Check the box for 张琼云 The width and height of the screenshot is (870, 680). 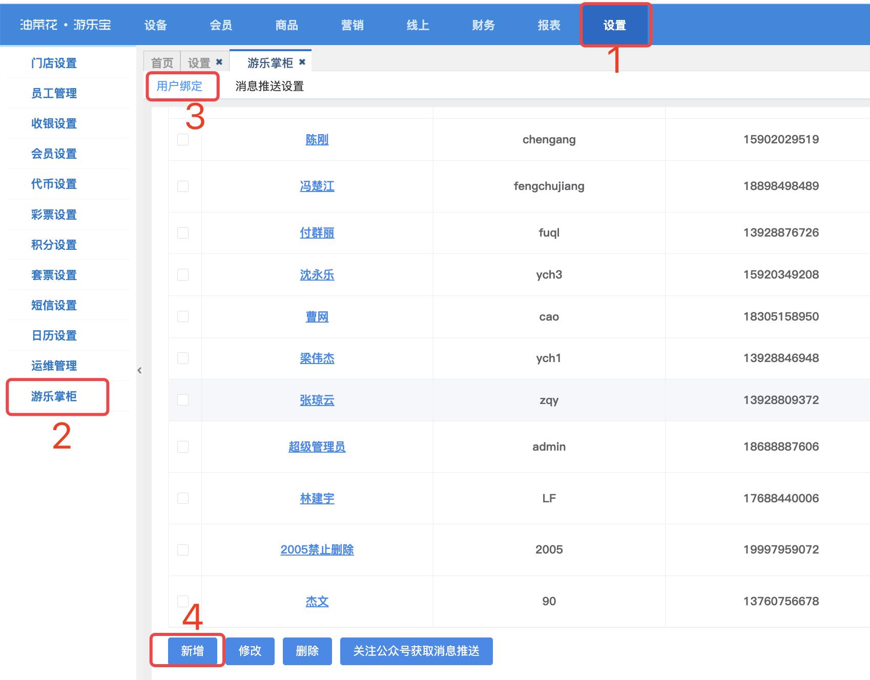183,400
